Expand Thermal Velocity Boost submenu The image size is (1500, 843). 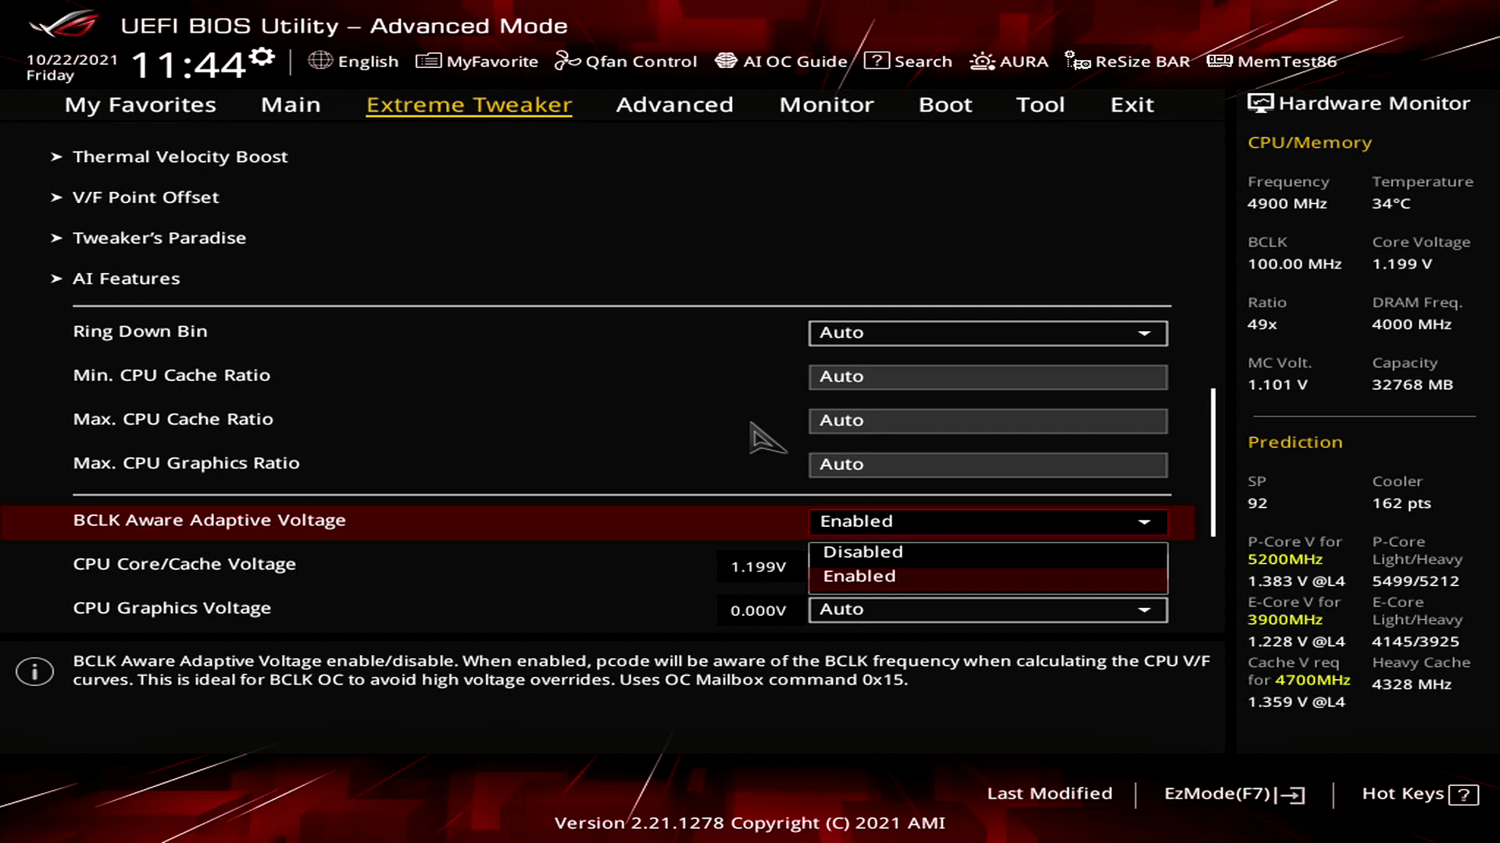(180, 157)
